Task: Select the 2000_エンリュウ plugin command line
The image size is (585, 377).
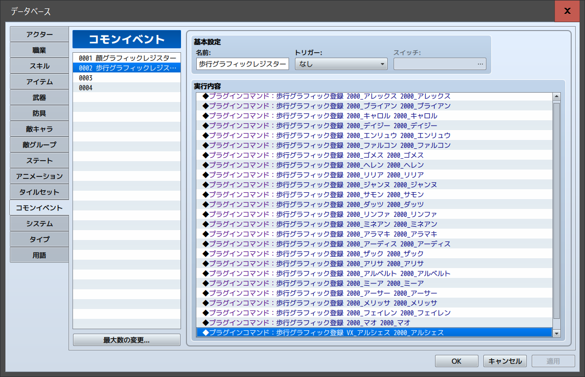Action: click(374, 136)
